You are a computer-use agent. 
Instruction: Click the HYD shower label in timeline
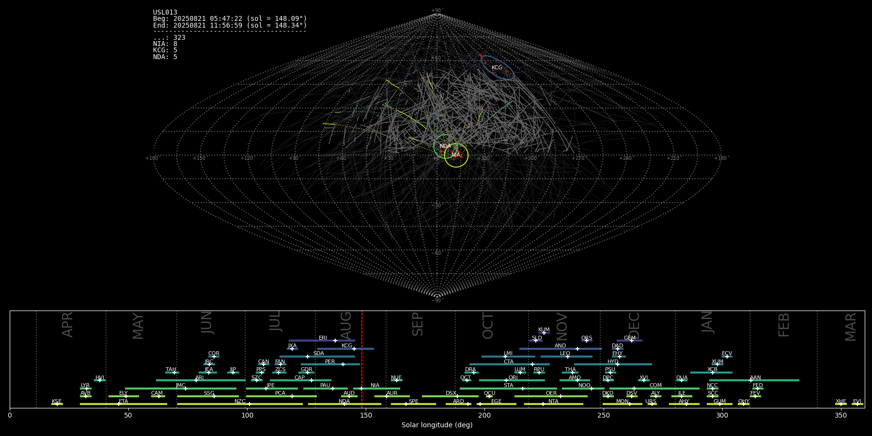[613, 362]
